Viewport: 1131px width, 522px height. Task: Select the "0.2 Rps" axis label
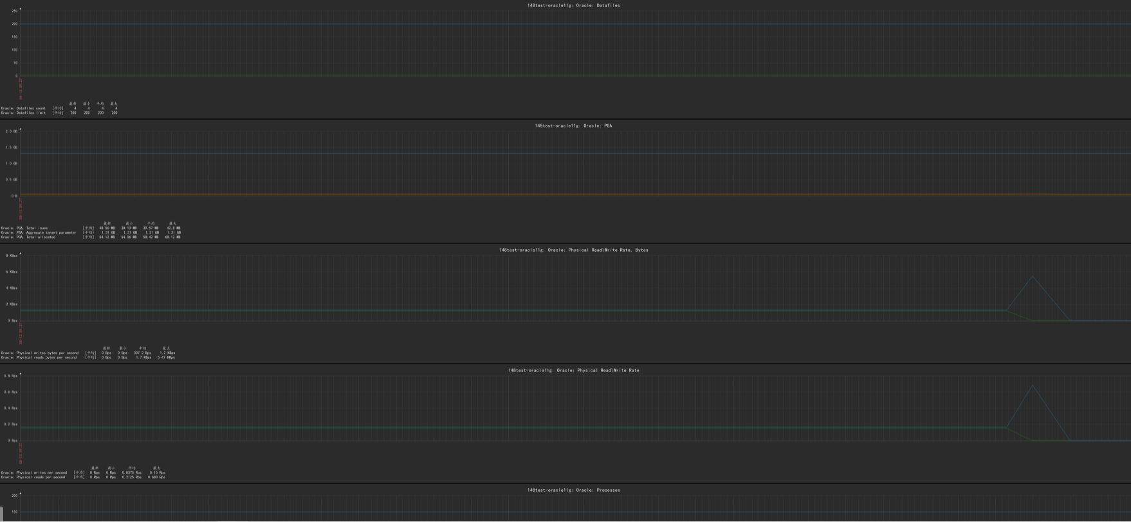tap(11, 424)
